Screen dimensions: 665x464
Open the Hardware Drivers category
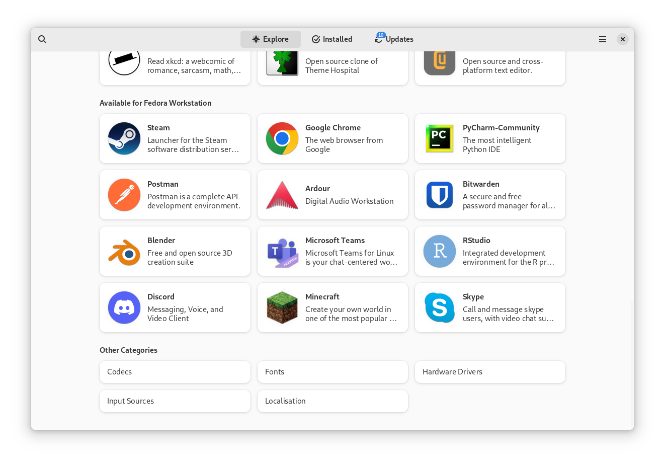(x=490, y=372)
